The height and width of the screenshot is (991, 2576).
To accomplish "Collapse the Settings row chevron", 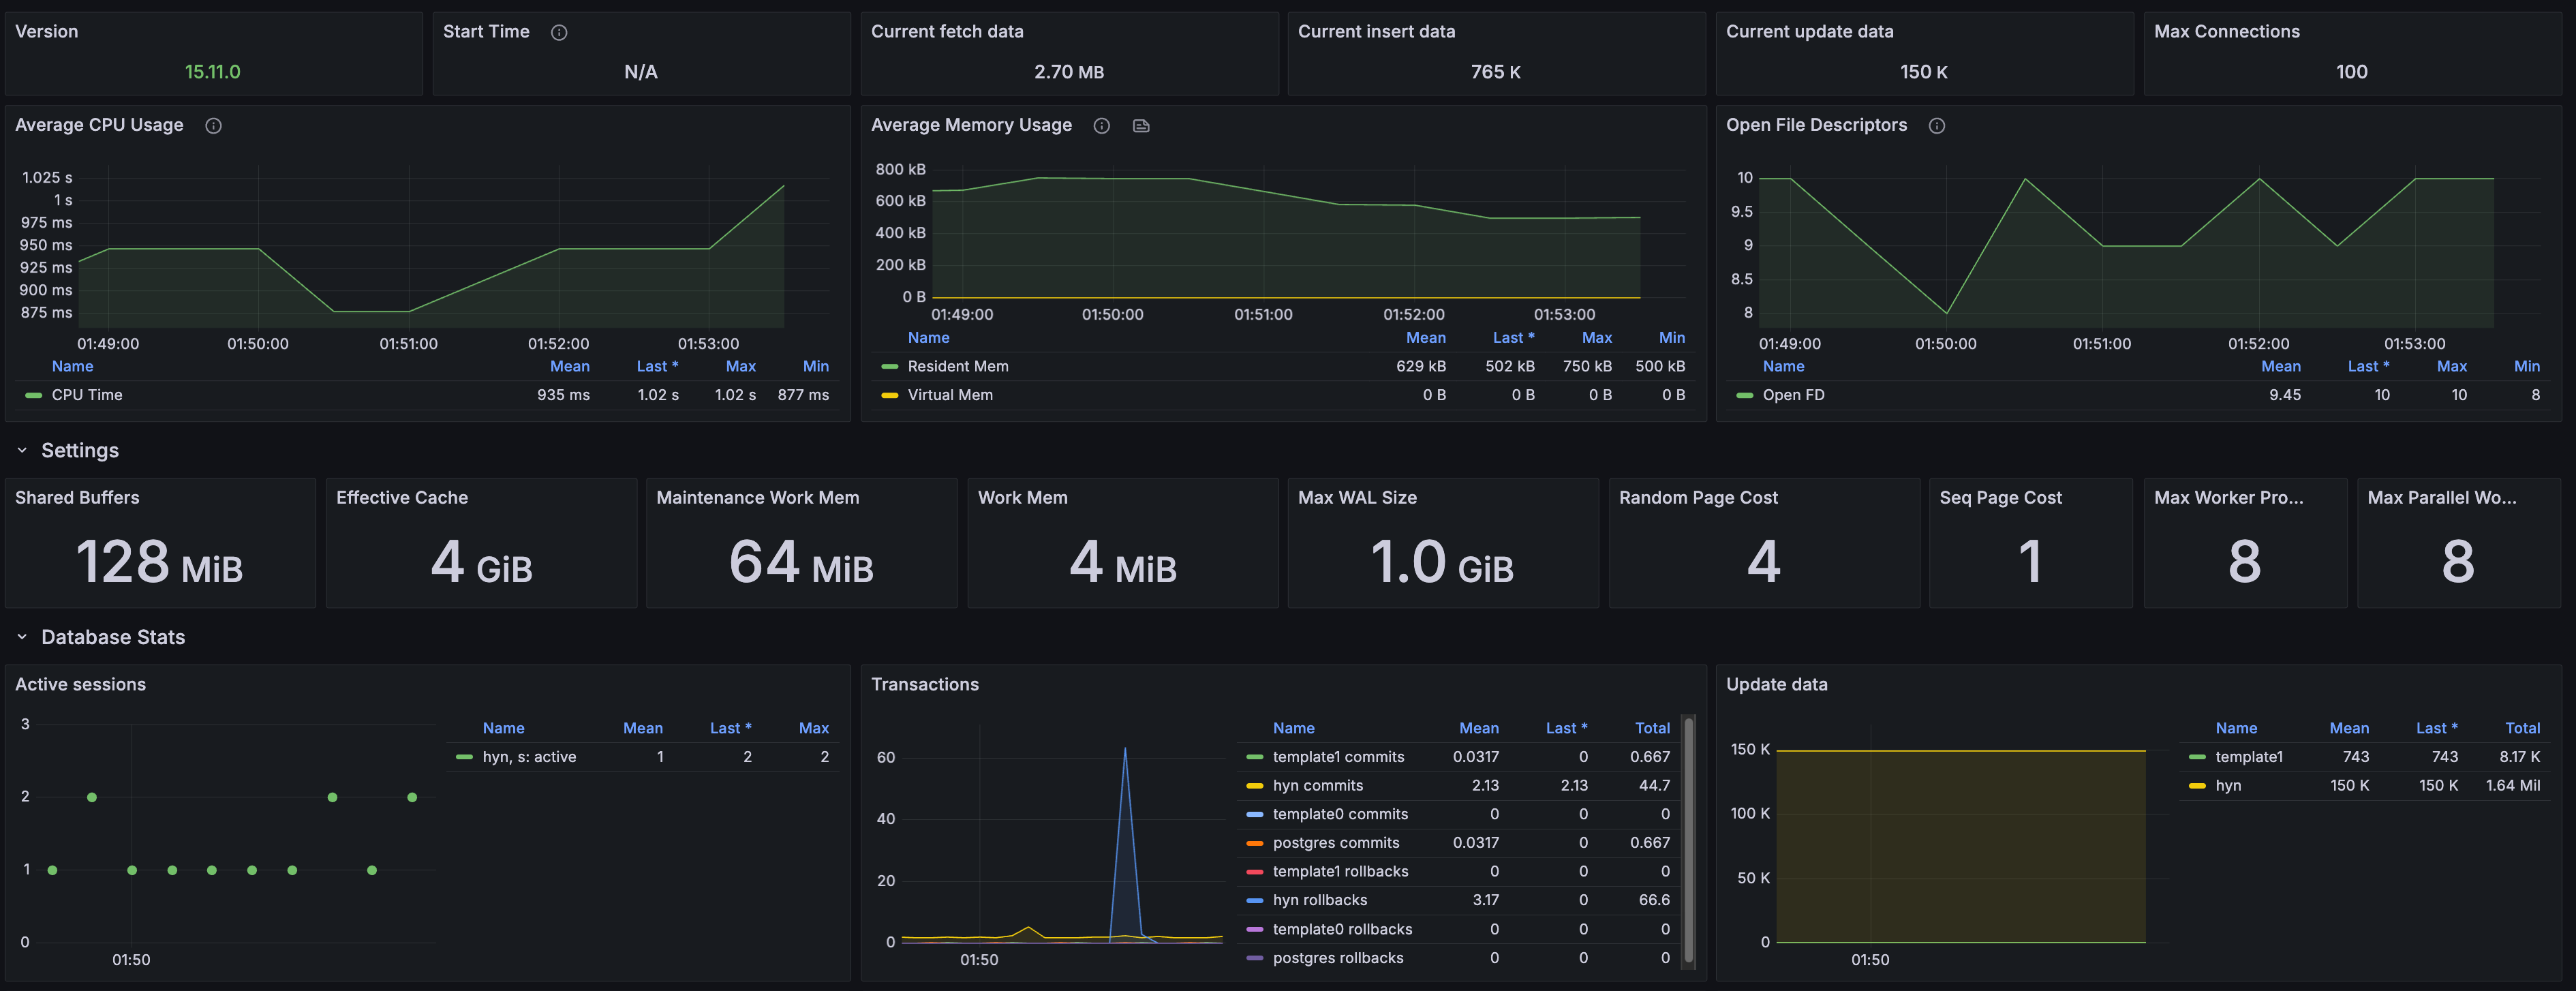I will click(x=22, y=450).
